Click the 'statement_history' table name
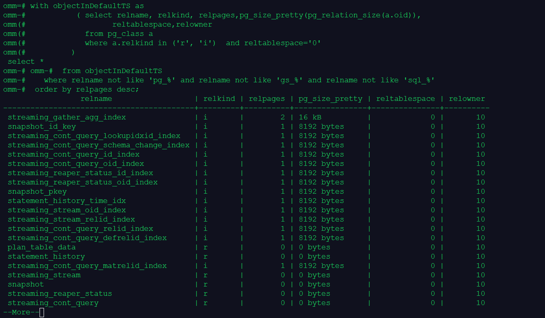545x318 pixels. (x=46, y=256)
